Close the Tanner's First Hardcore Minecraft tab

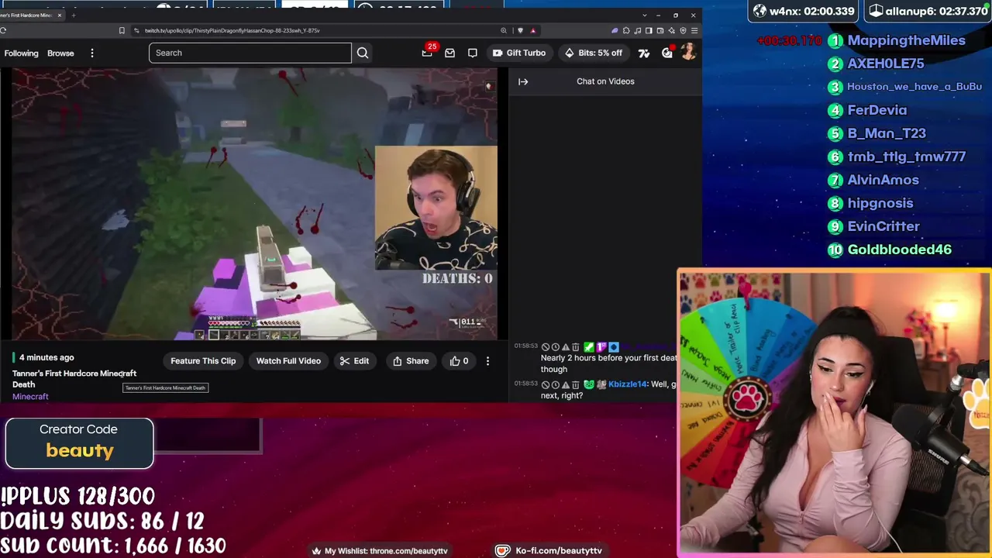pyautogui.click(x=59, y=15)
